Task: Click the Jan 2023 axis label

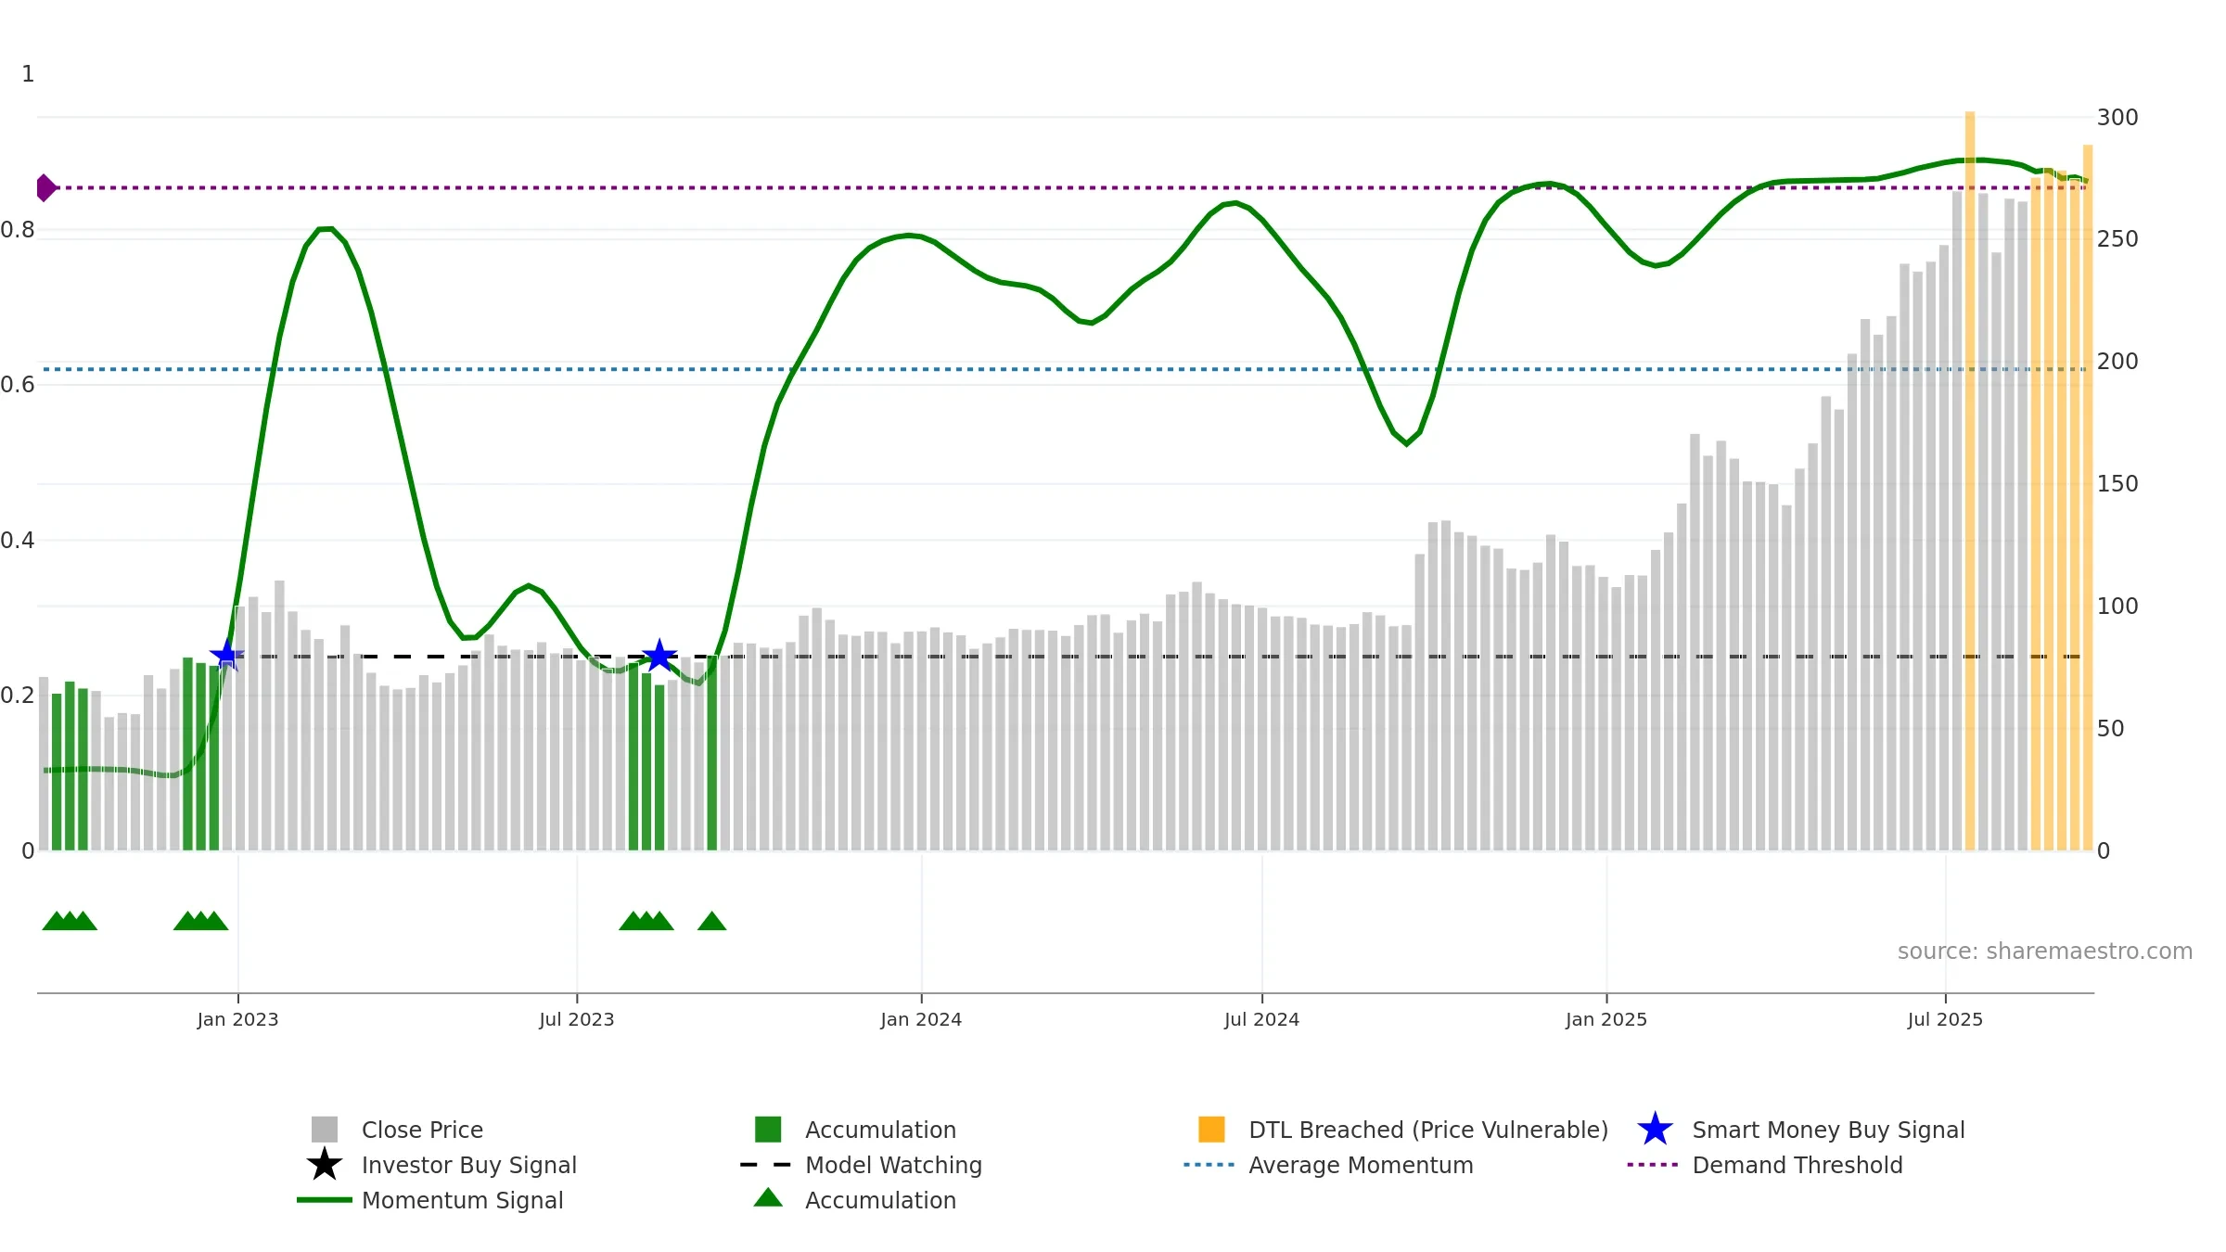Action: 238,1019
